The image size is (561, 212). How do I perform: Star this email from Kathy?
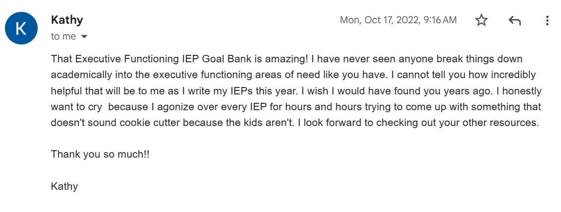click(481, 20)
